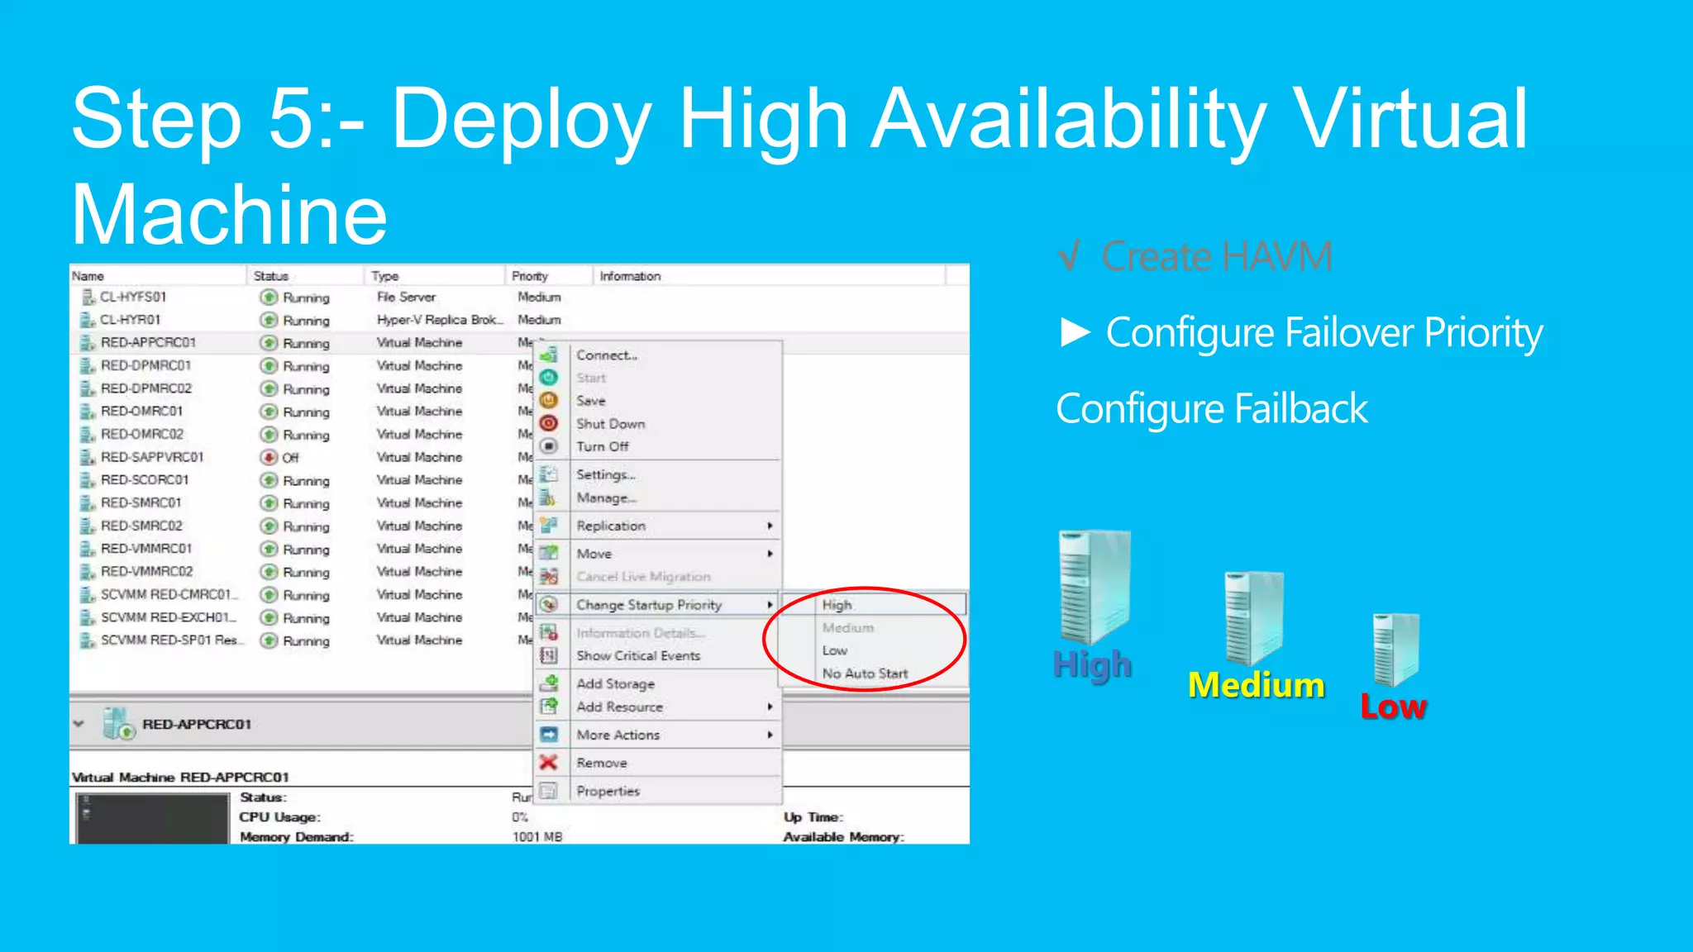This screenshot has width=1693, height=952.
Task: Expand the More Actions submenu arrow
Action: (x=770, y=735)
